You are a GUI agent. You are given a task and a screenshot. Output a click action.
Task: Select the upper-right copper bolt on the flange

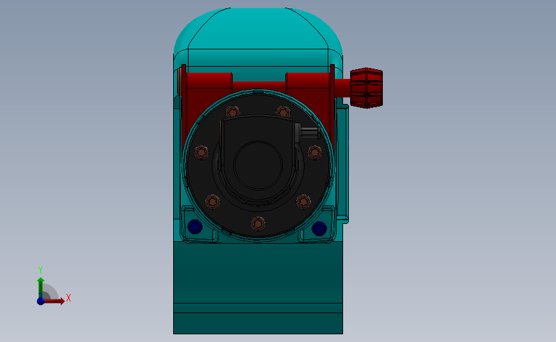(x=283, y=112)
